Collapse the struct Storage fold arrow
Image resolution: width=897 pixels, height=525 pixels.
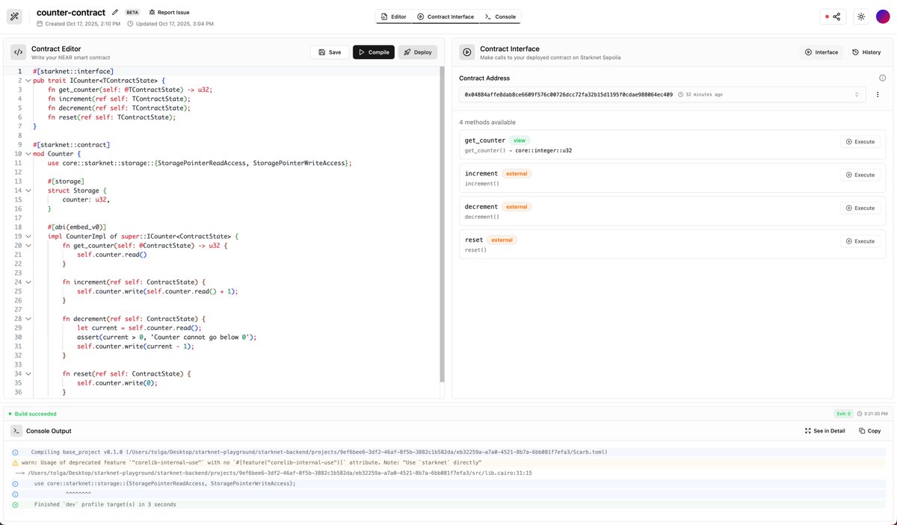click(28, 190)
